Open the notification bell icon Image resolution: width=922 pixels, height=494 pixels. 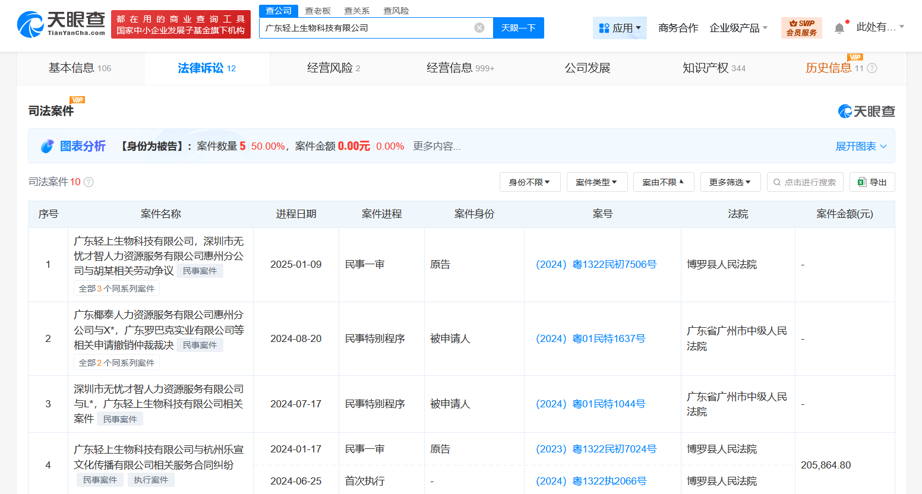[839, 27]
